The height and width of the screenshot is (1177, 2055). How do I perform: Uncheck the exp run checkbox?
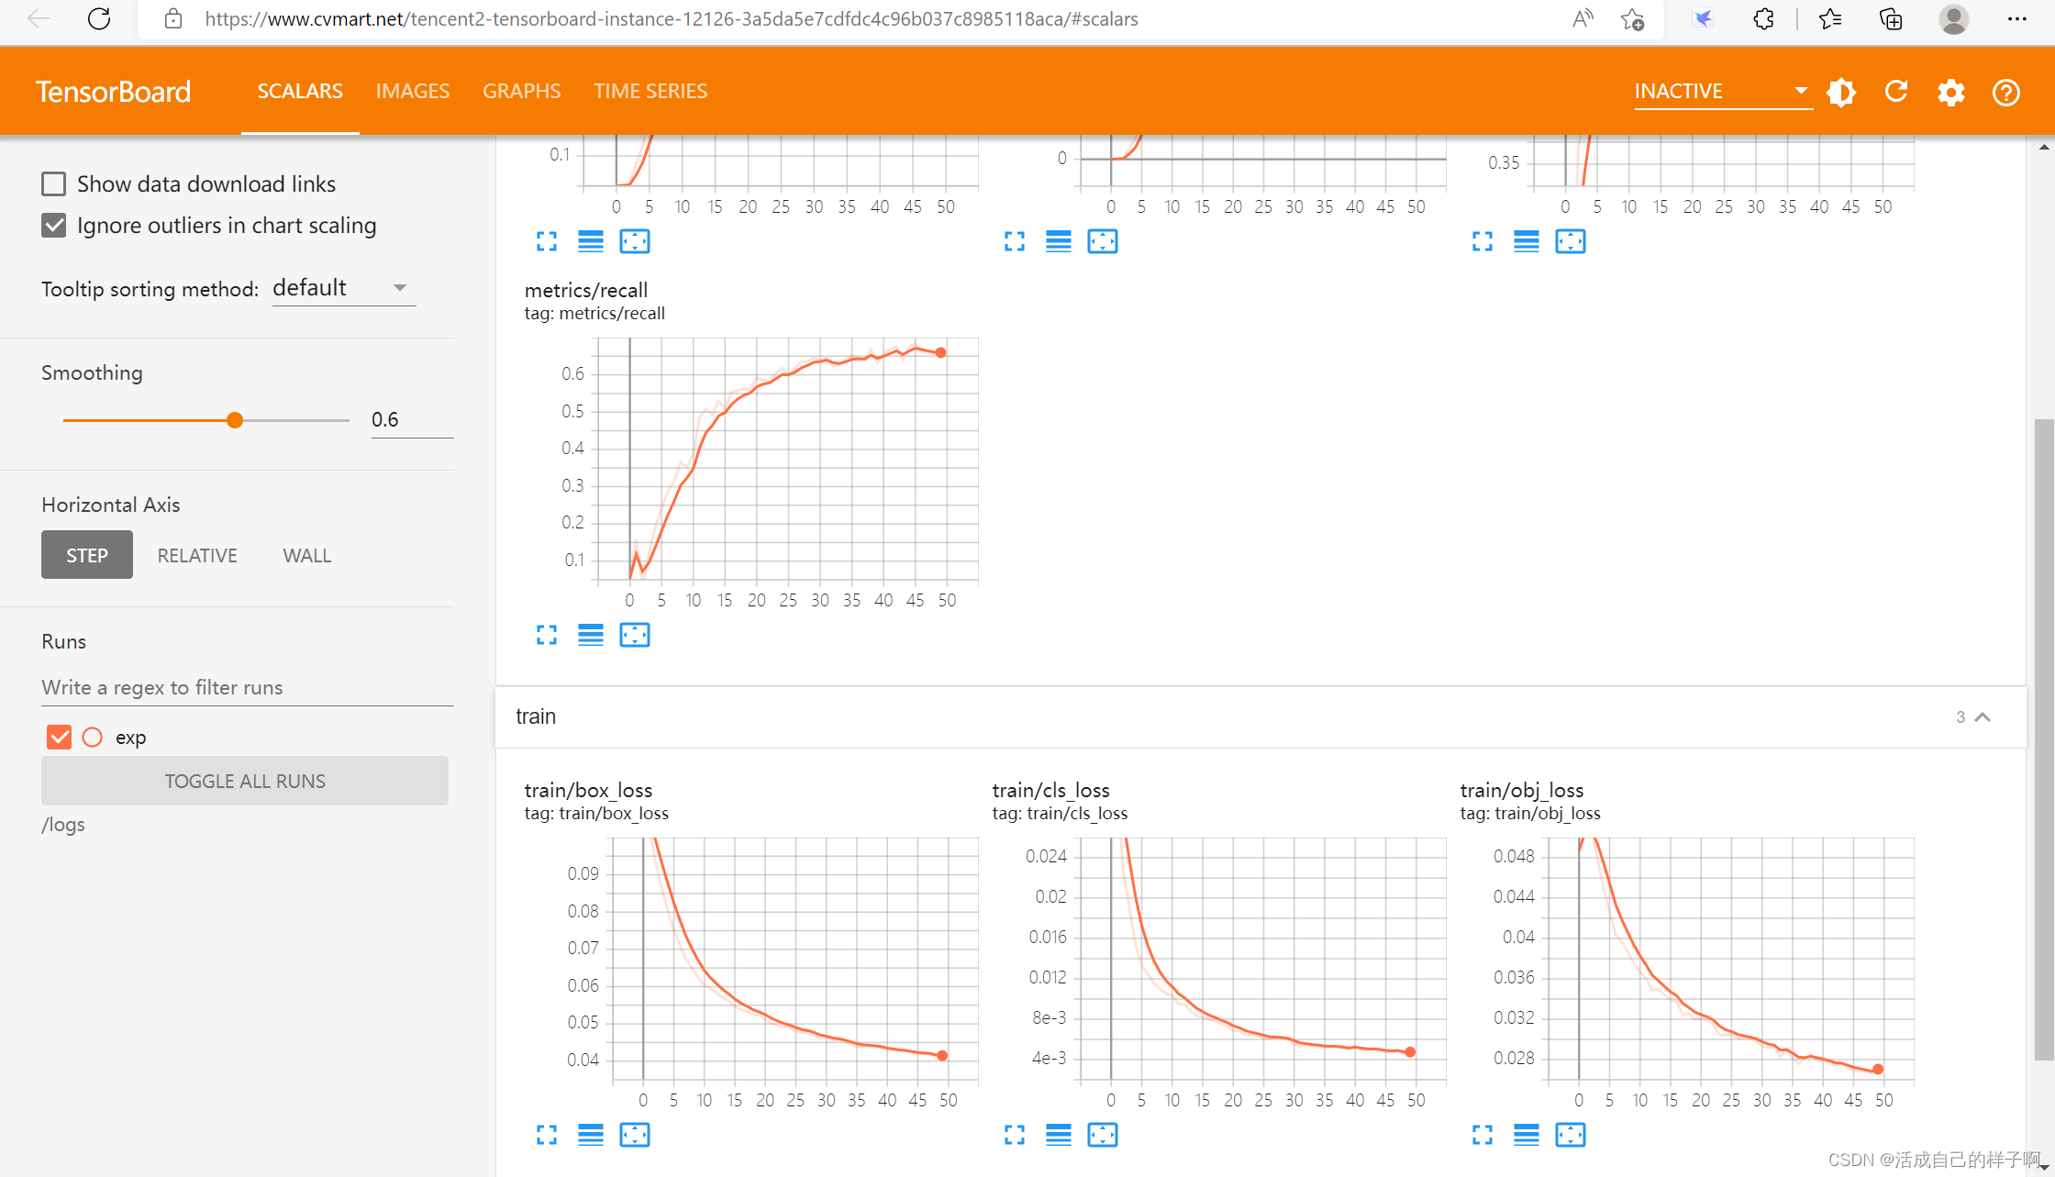(x=60, y=737)
